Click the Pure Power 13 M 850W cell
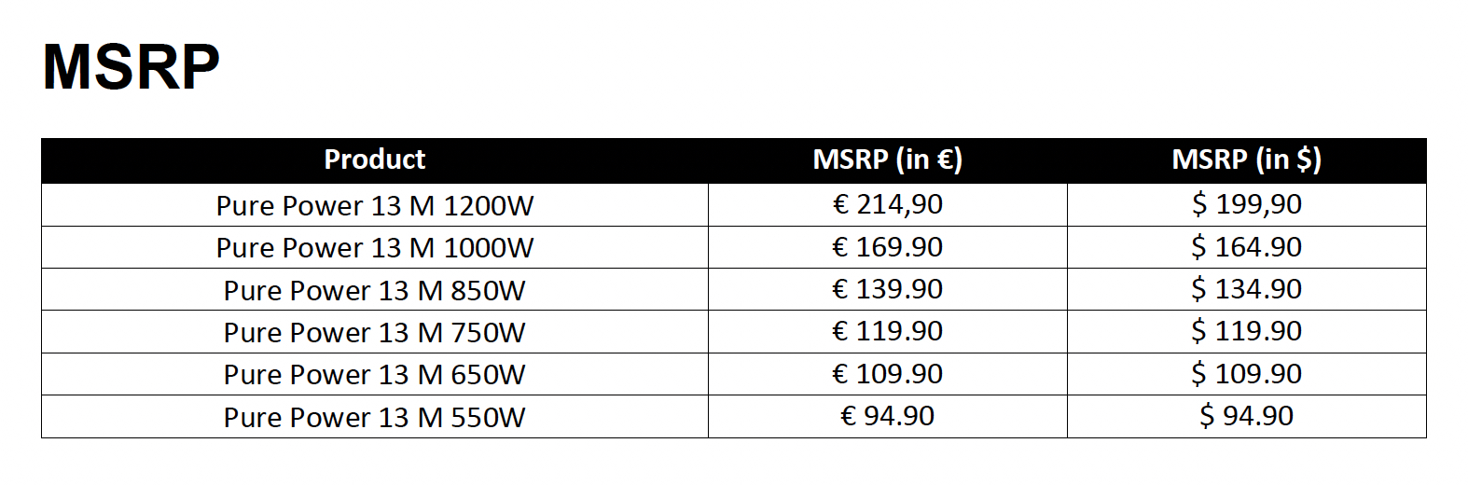The width and height of the screenshot is (1468, 485). pos(374,290)
